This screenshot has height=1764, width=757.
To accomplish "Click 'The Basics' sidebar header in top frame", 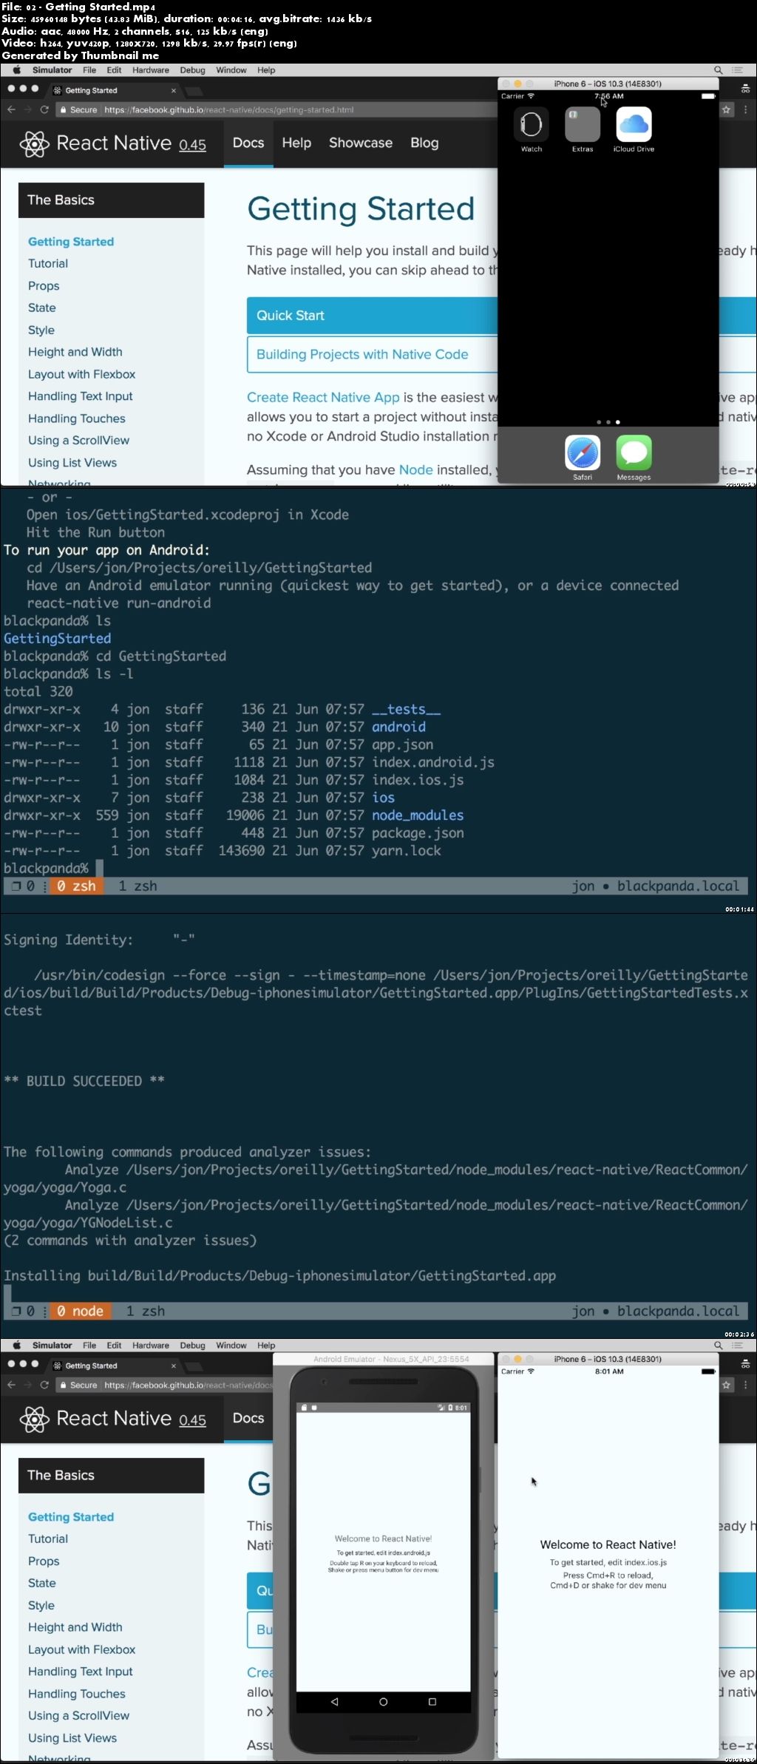I will point(111,200).
